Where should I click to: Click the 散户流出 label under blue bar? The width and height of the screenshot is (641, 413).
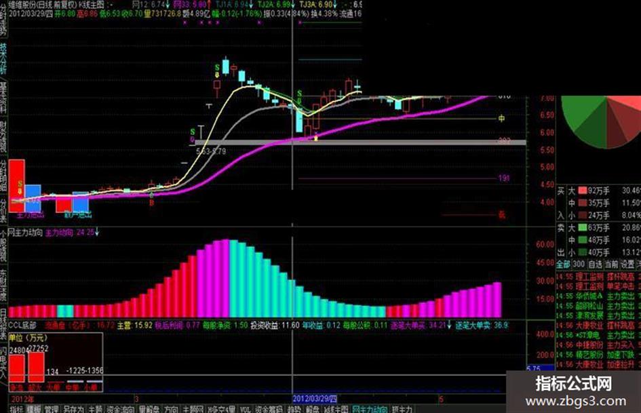tap(78, 215)
